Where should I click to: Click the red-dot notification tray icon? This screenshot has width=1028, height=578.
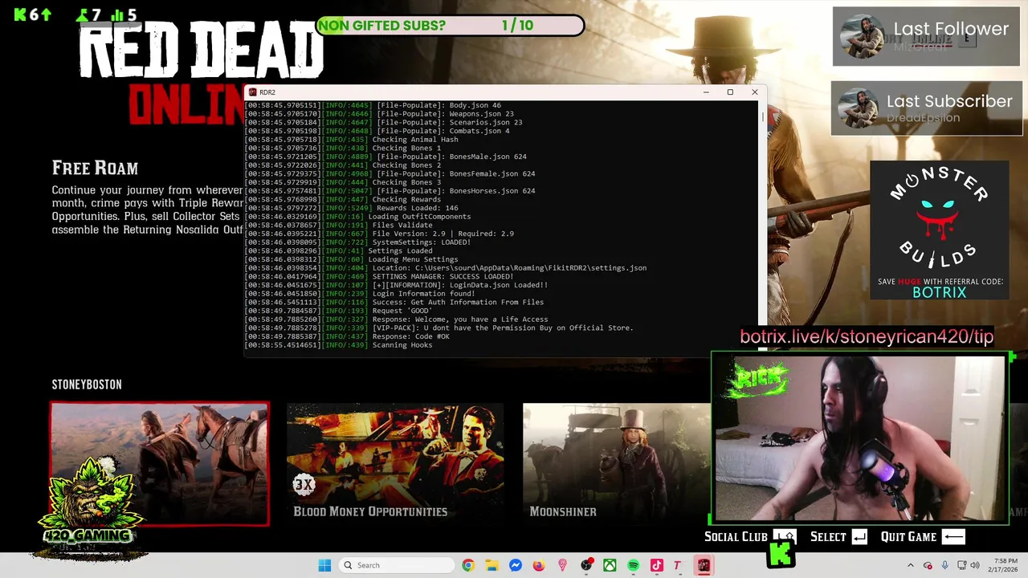(928, 565)
